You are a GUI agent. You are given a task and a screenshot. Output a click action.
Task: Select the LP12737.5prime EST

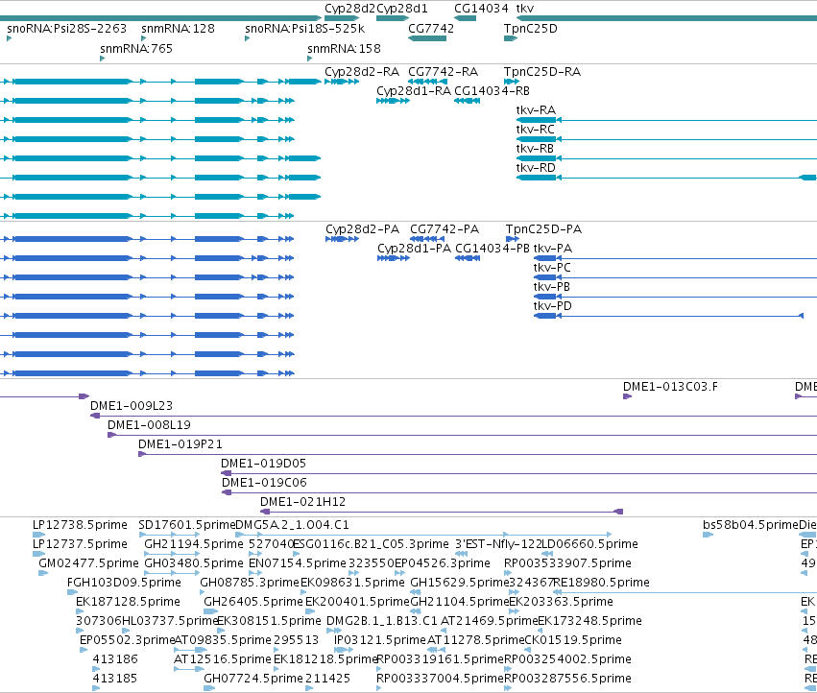[x=80, y=544]
